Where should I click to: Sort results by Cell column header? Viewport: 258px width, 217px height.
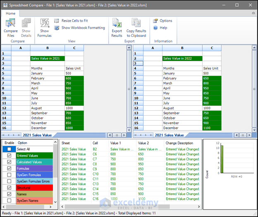pyautogui.click(x=100, y=143)
